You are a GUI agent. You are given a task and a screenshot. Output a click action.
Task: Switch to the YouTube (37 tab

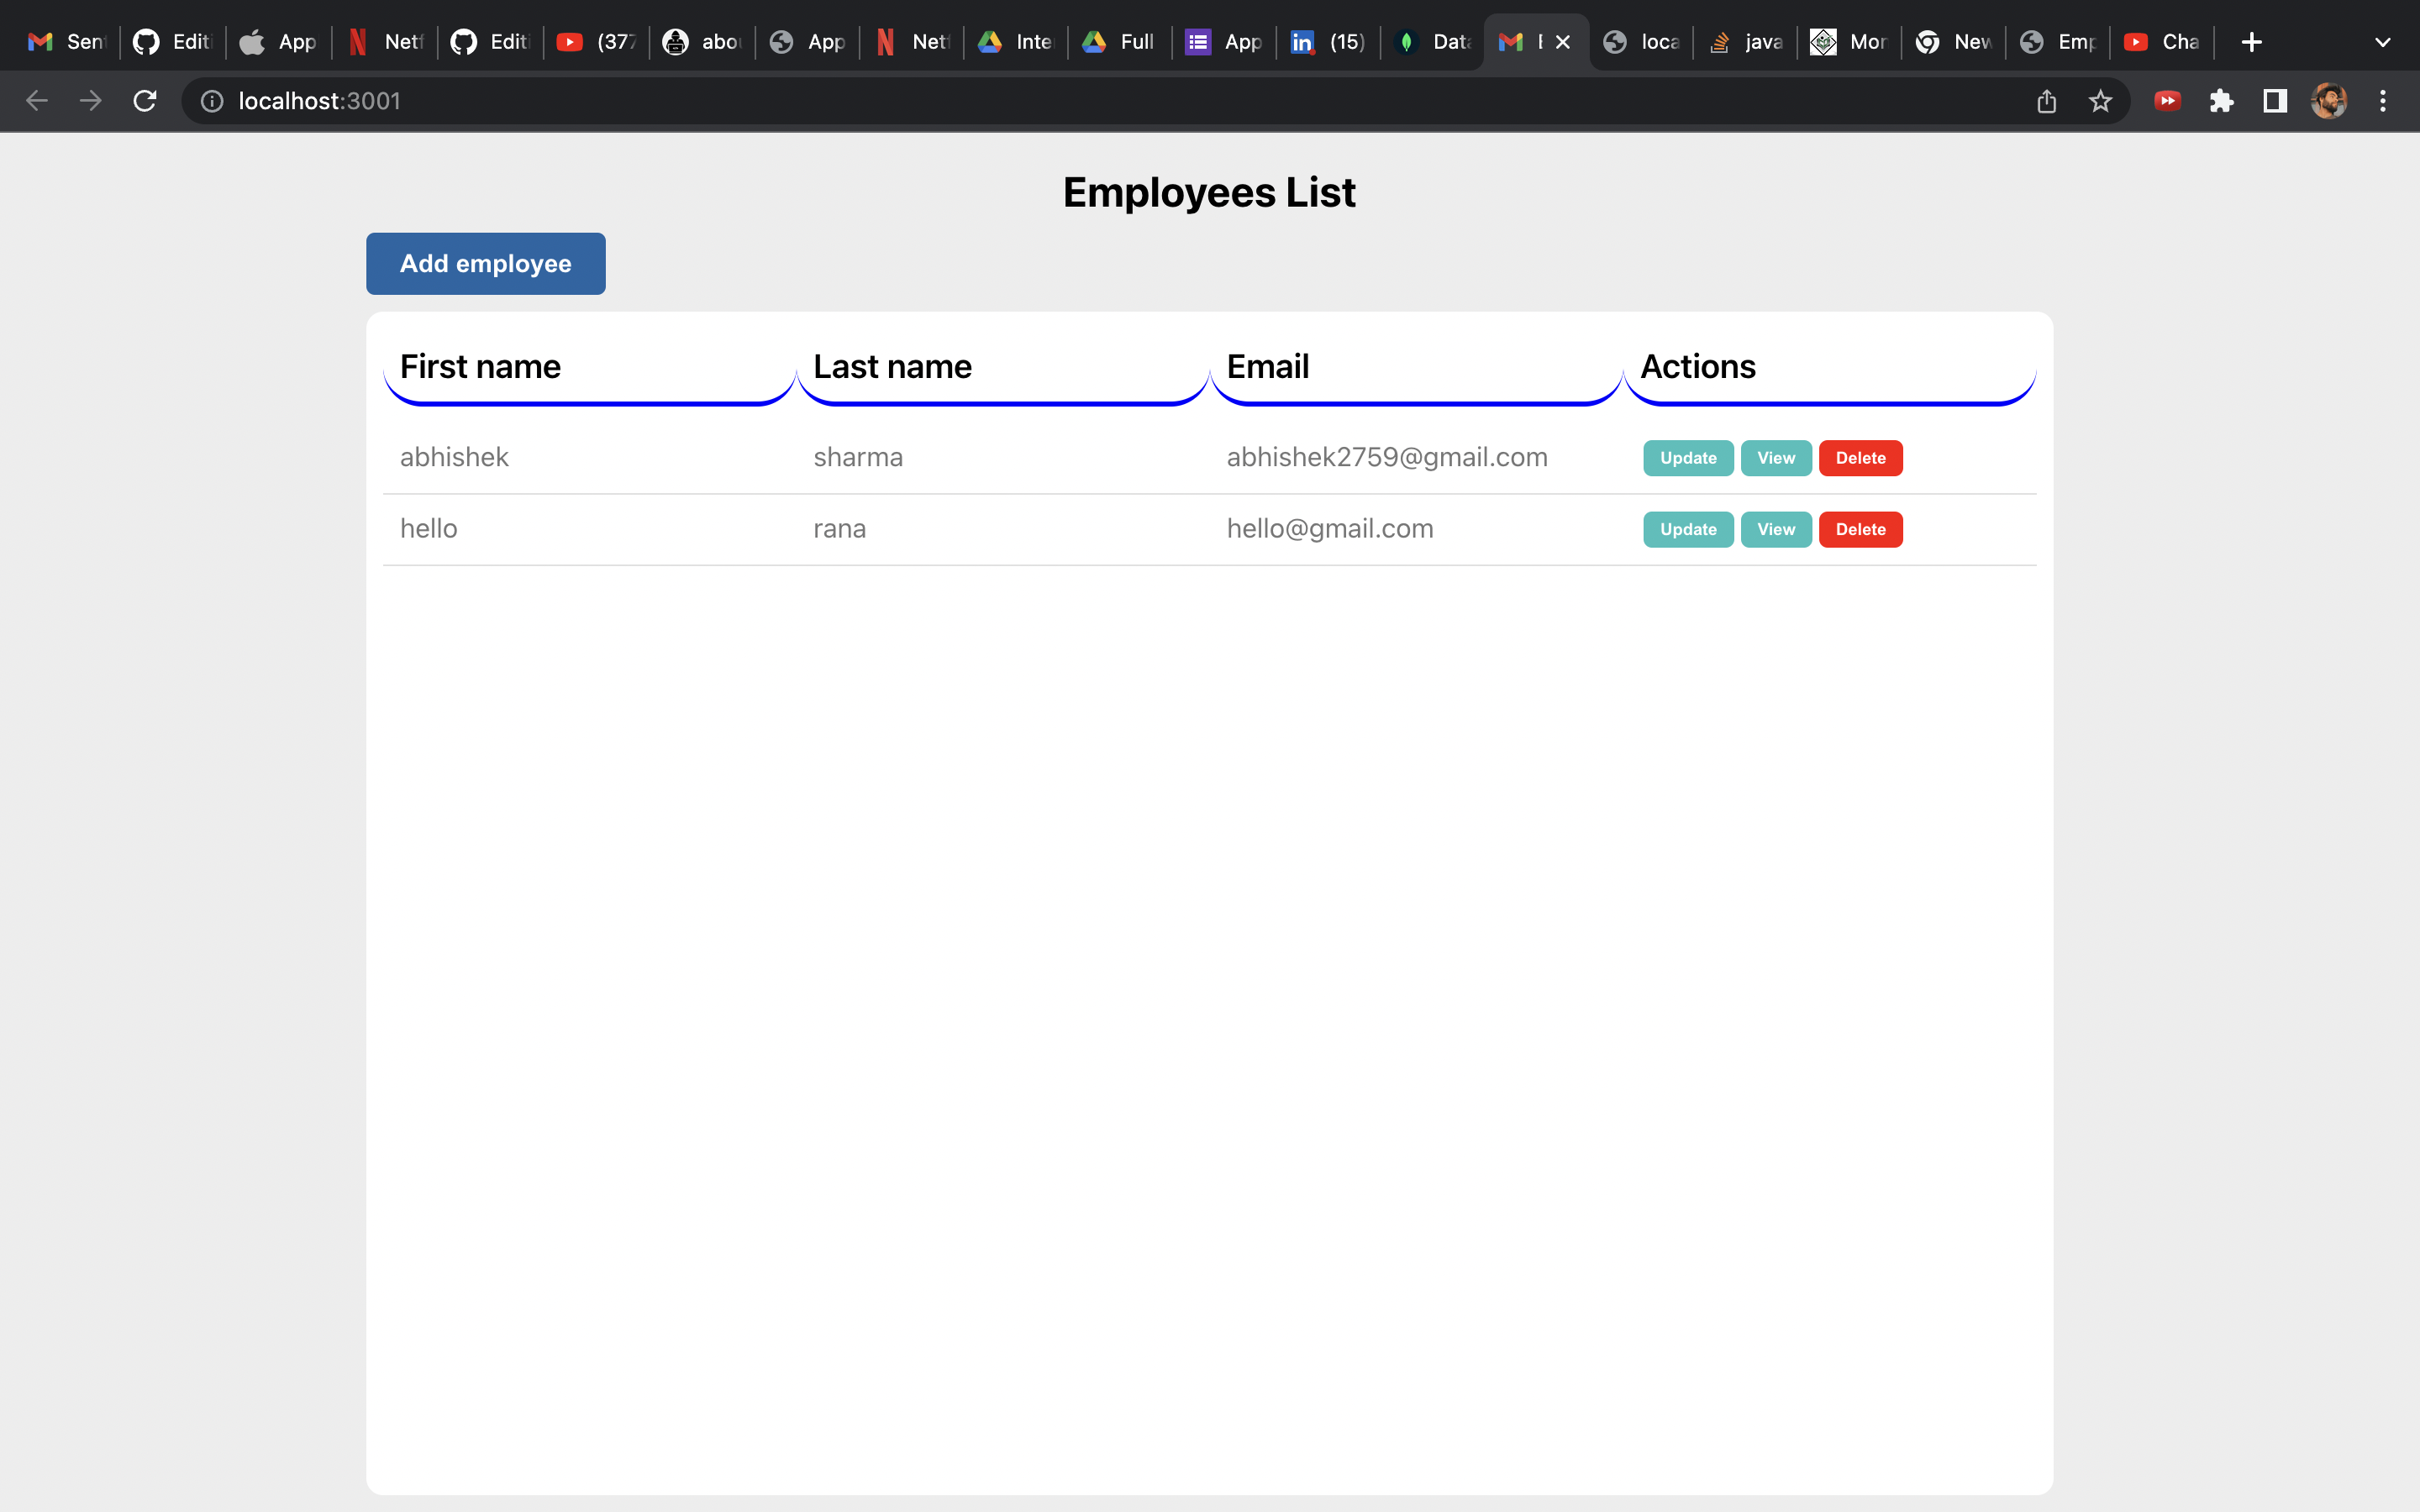[x=596, y=42]
